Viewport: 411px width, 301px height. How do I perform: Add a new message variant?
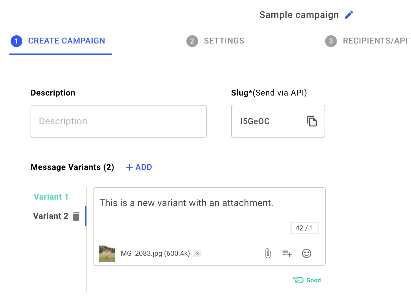click(x=139, y=167)
